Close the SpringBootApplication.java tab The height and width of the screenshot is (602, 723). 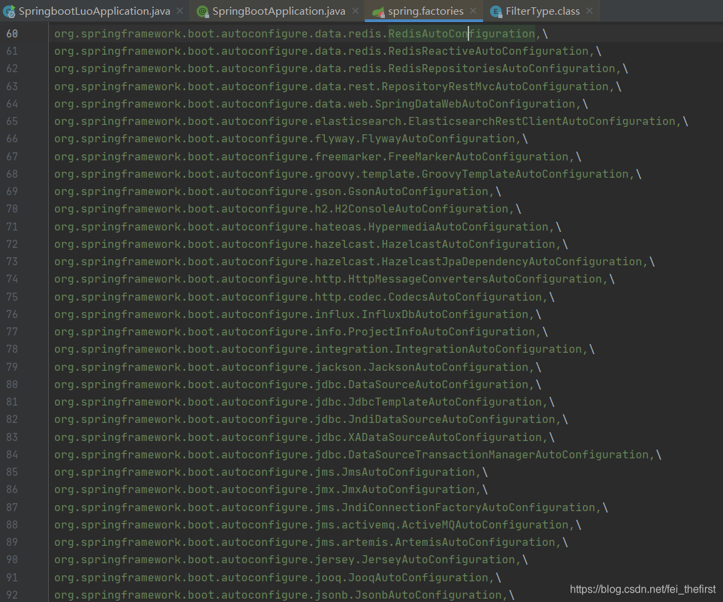click(355, 11)
